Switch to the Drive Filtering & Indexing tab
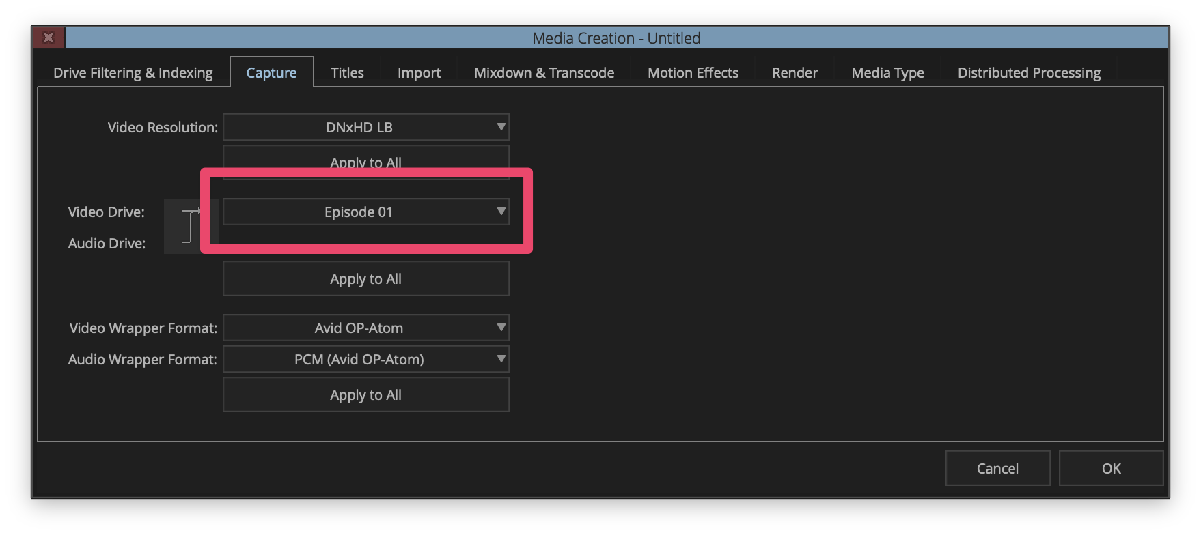The image size is (1201, 535). click(x=133, y=73)
